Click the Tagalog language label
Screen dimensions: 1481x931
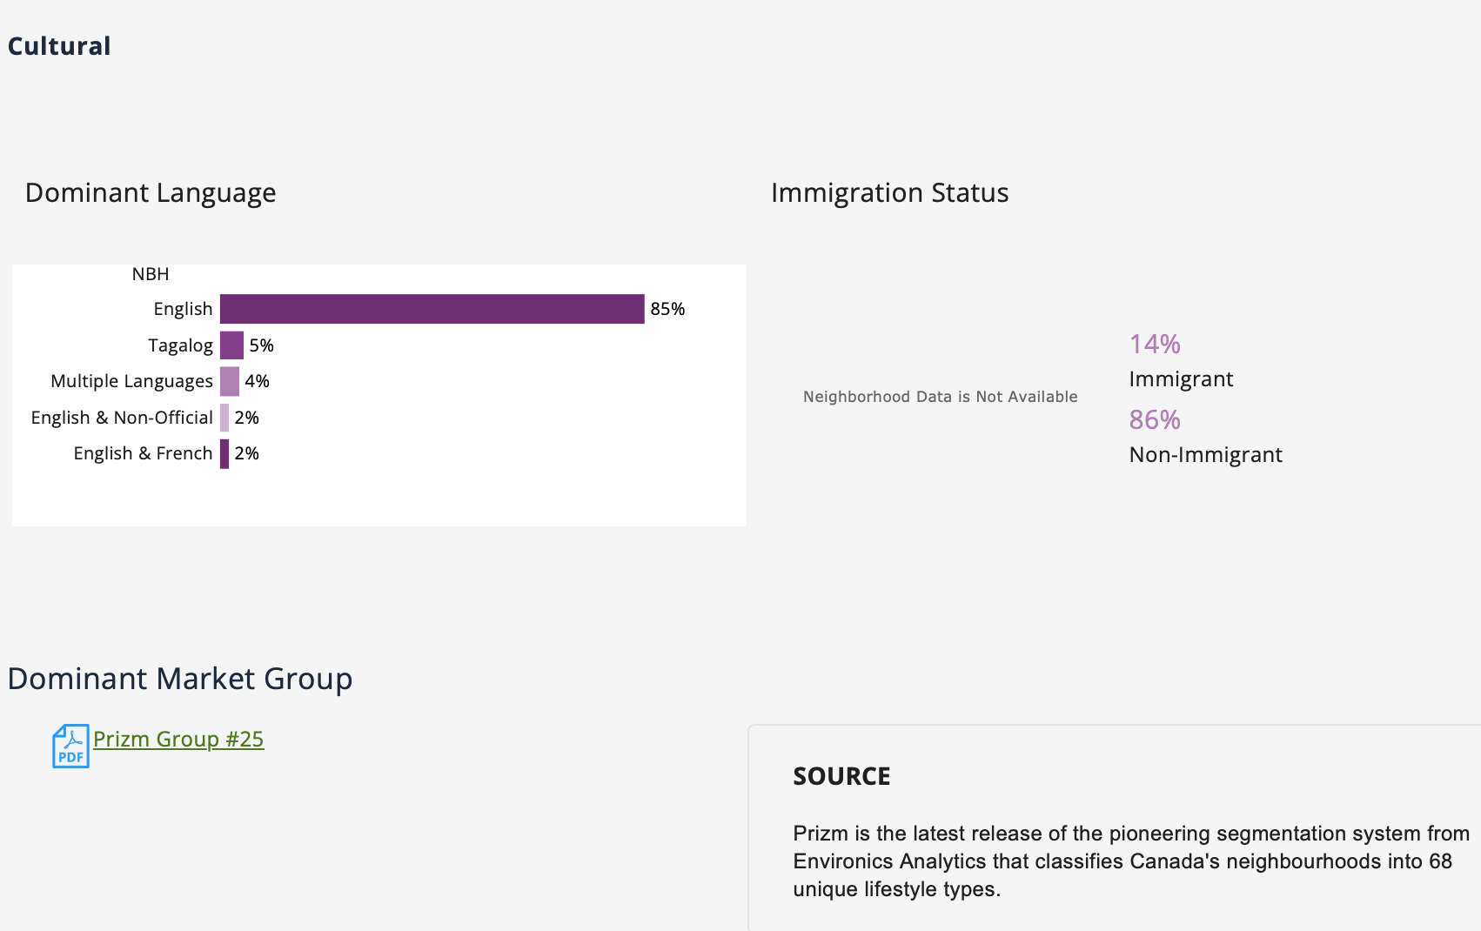point(180,345)
